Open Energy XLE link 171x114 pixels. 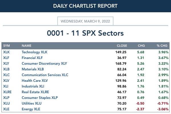pos(31,109)
